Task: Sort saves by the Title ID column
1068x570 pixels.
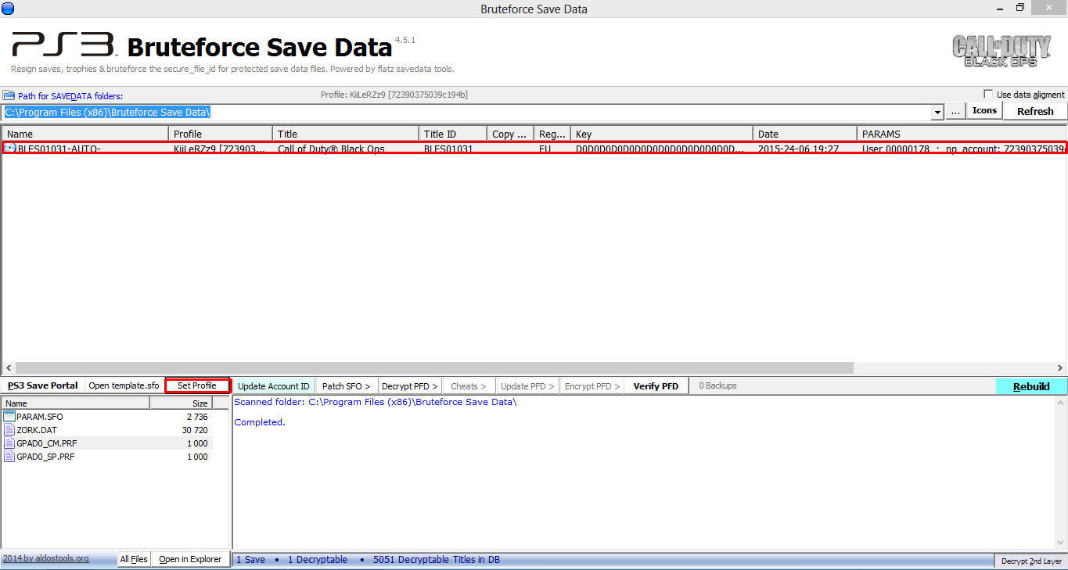Action: [x=453, y=134]
